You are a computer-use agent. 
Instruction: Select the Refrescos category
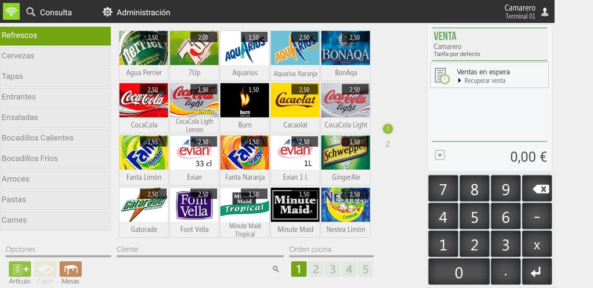(55, 35)
